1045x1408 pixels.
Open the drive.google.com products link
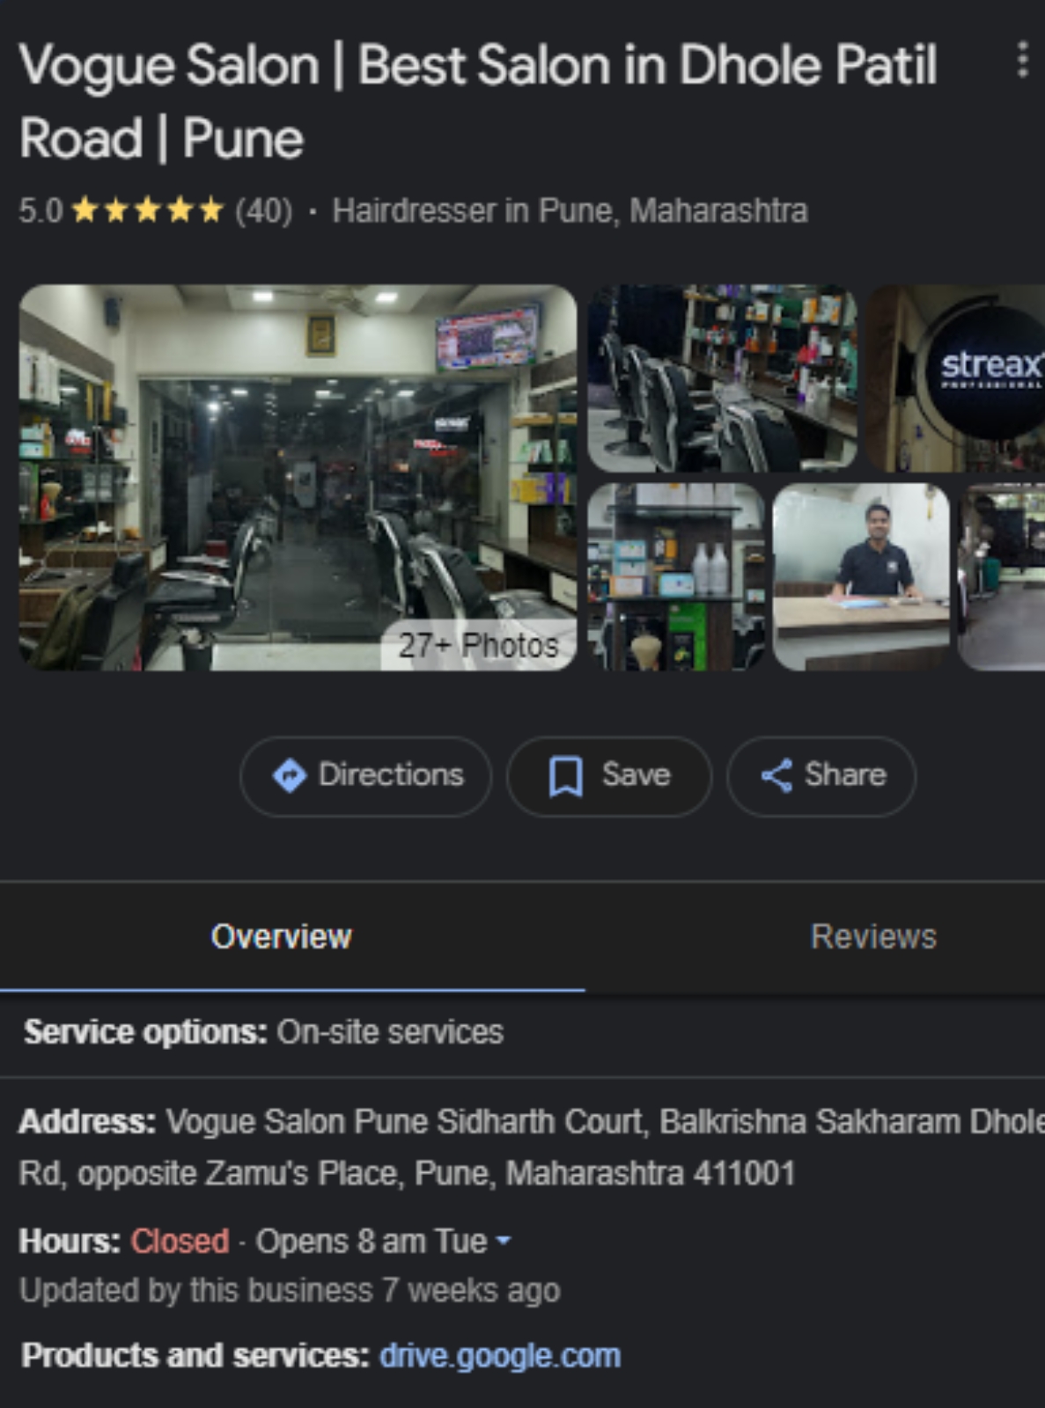499,1356
